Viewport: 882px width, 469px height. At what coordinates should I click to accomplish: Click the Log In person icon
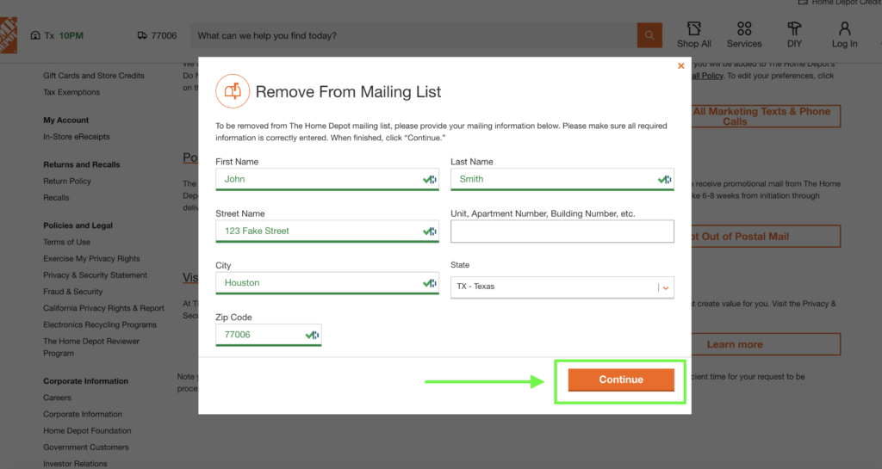(x=844, y=29)
